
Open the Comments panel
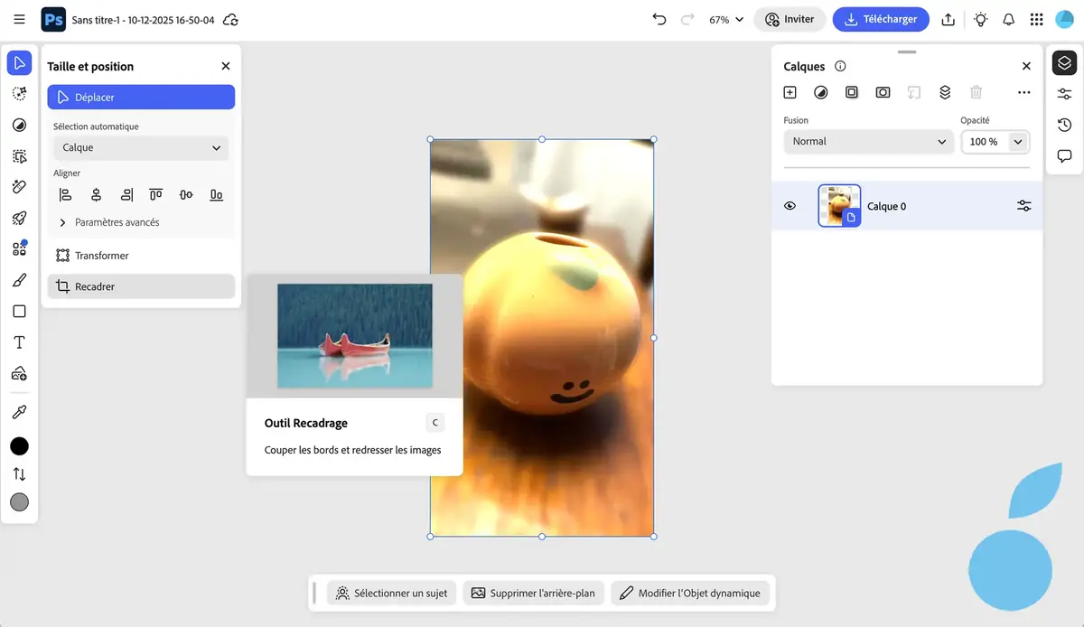(x=1063, y=154)
